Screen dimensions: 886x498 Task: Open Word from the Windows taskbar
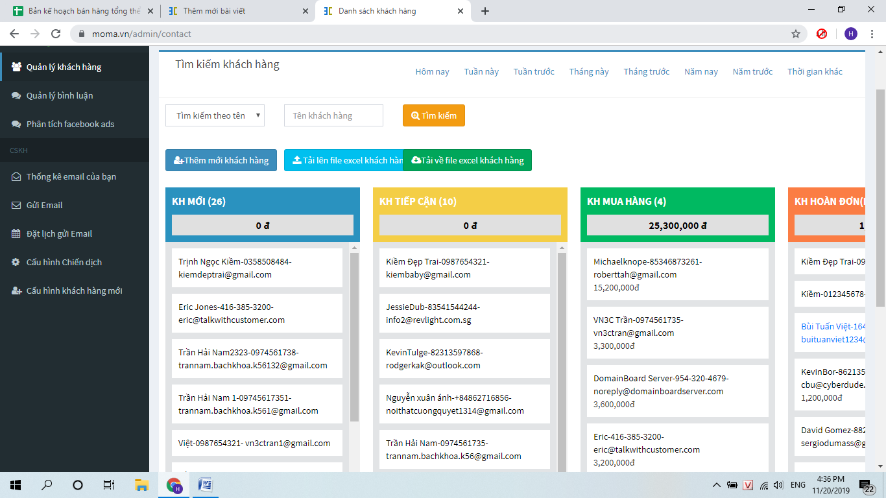coord(205,484)
